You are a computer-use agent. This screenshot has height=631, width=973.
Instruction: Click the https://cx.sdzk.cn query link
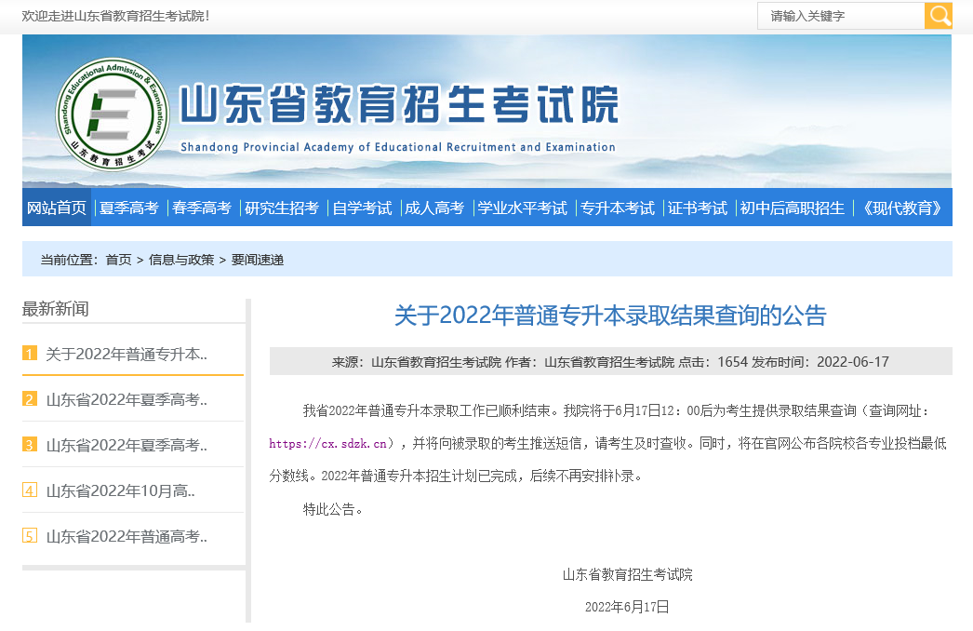point(327,444)
